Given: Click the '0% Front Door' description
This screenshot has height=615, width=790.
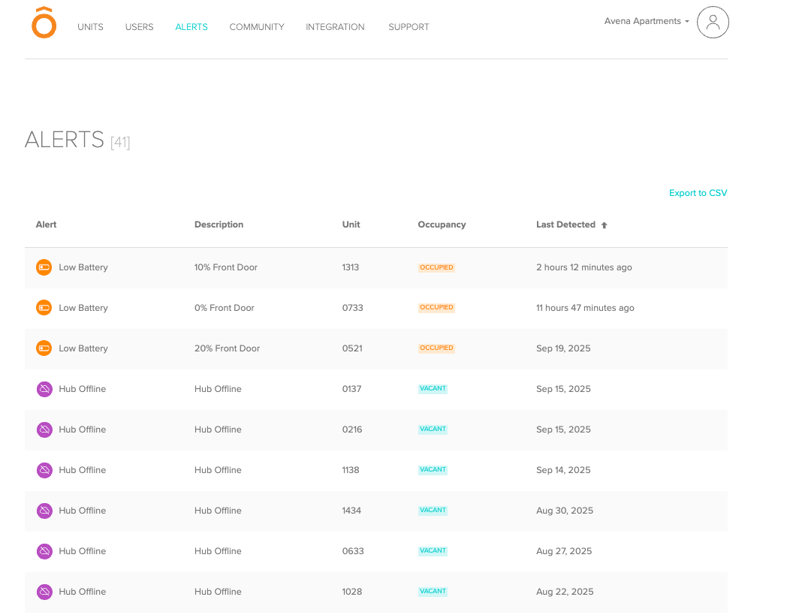Looking at the screenshot, I should (225, 308).
